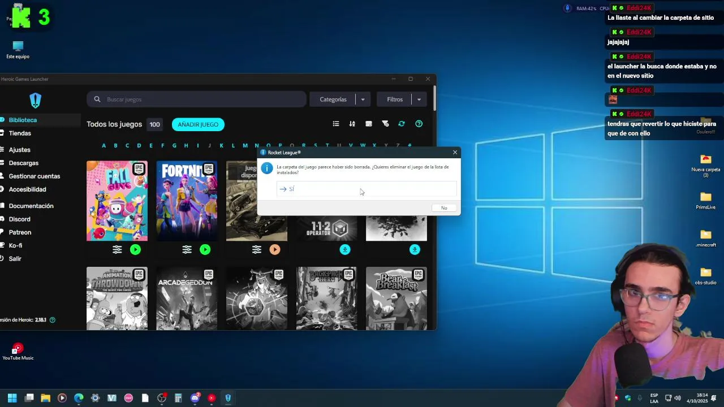Open Fortnite settings sliders icon
This screenshot has height=407, width=724.
[187, 249]
